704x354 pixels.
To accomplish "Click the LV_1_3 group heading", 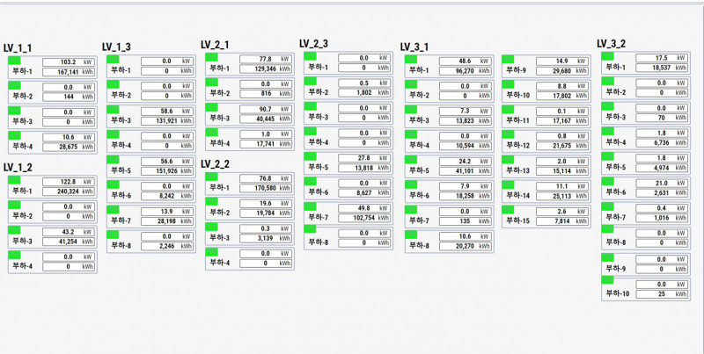I will [x=116, y=47].
